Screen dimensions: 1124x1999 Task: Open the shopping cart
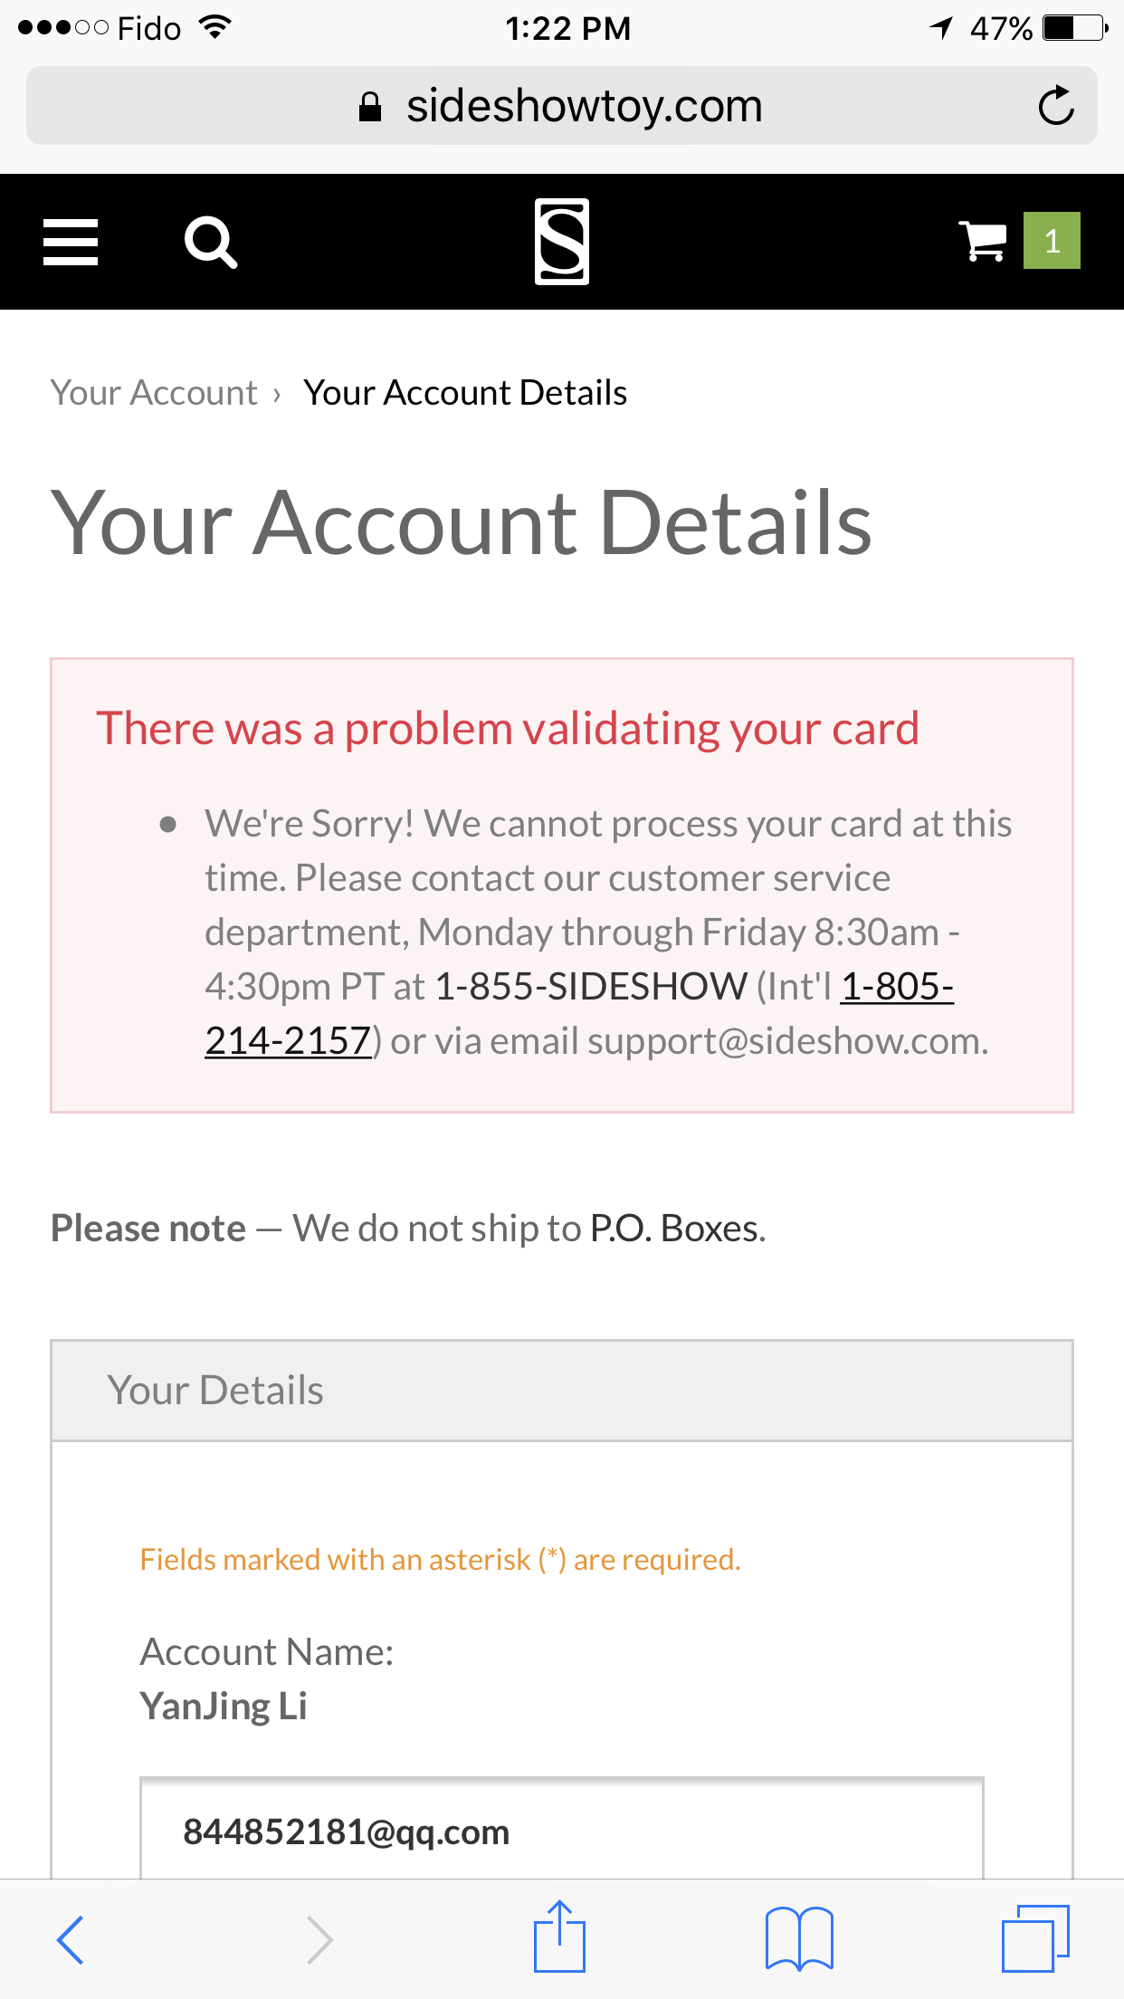983,242
